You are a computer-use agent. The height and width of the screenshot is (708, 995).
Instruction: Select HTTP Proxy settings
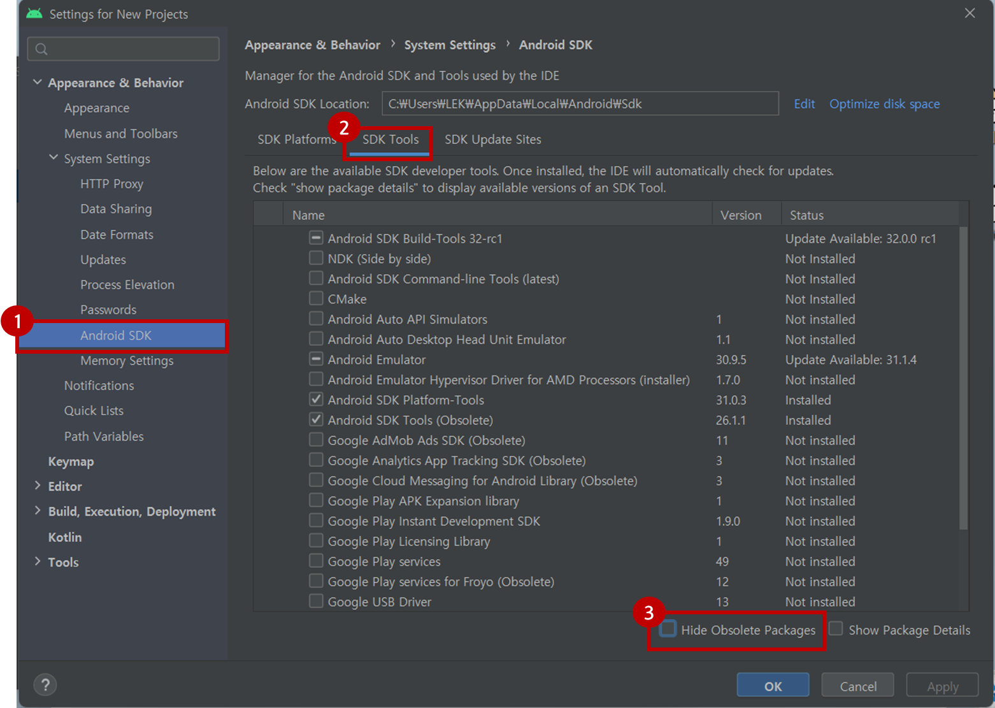coord(111,184)
